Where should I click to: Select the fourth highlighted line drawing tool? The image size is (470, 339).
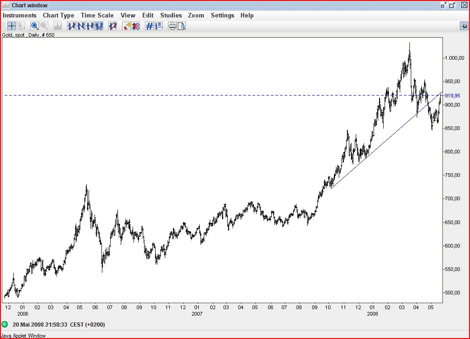[x=99, y=26]
